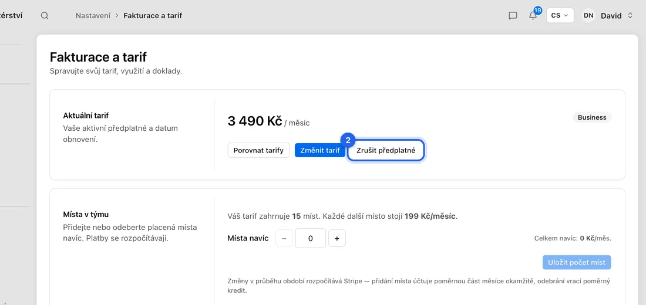
Task: Click the 3 490 Kč price text
Action: 255,121
